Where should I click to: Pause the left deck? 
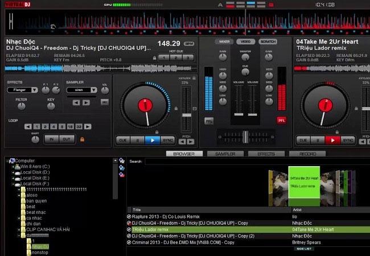coord(138,141)
